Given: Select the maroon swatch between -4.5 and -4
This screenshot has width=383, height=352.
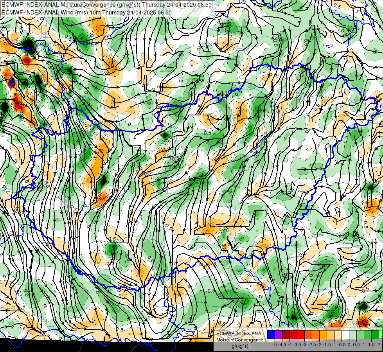Looking at the screenshot, I should 286,334.
